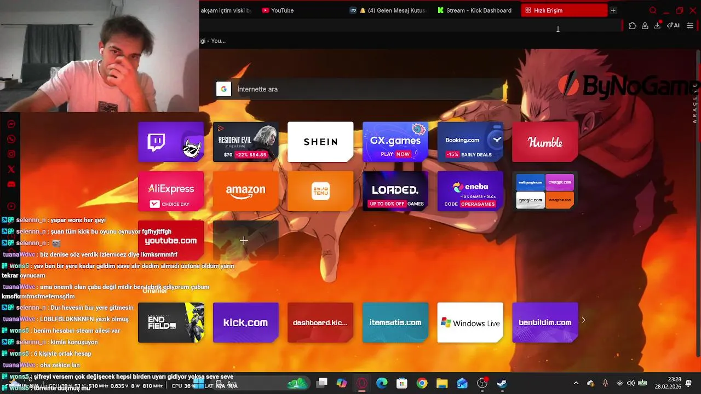Click the Windows Start button
Screen dimensions: 701x394
[198, 384]
